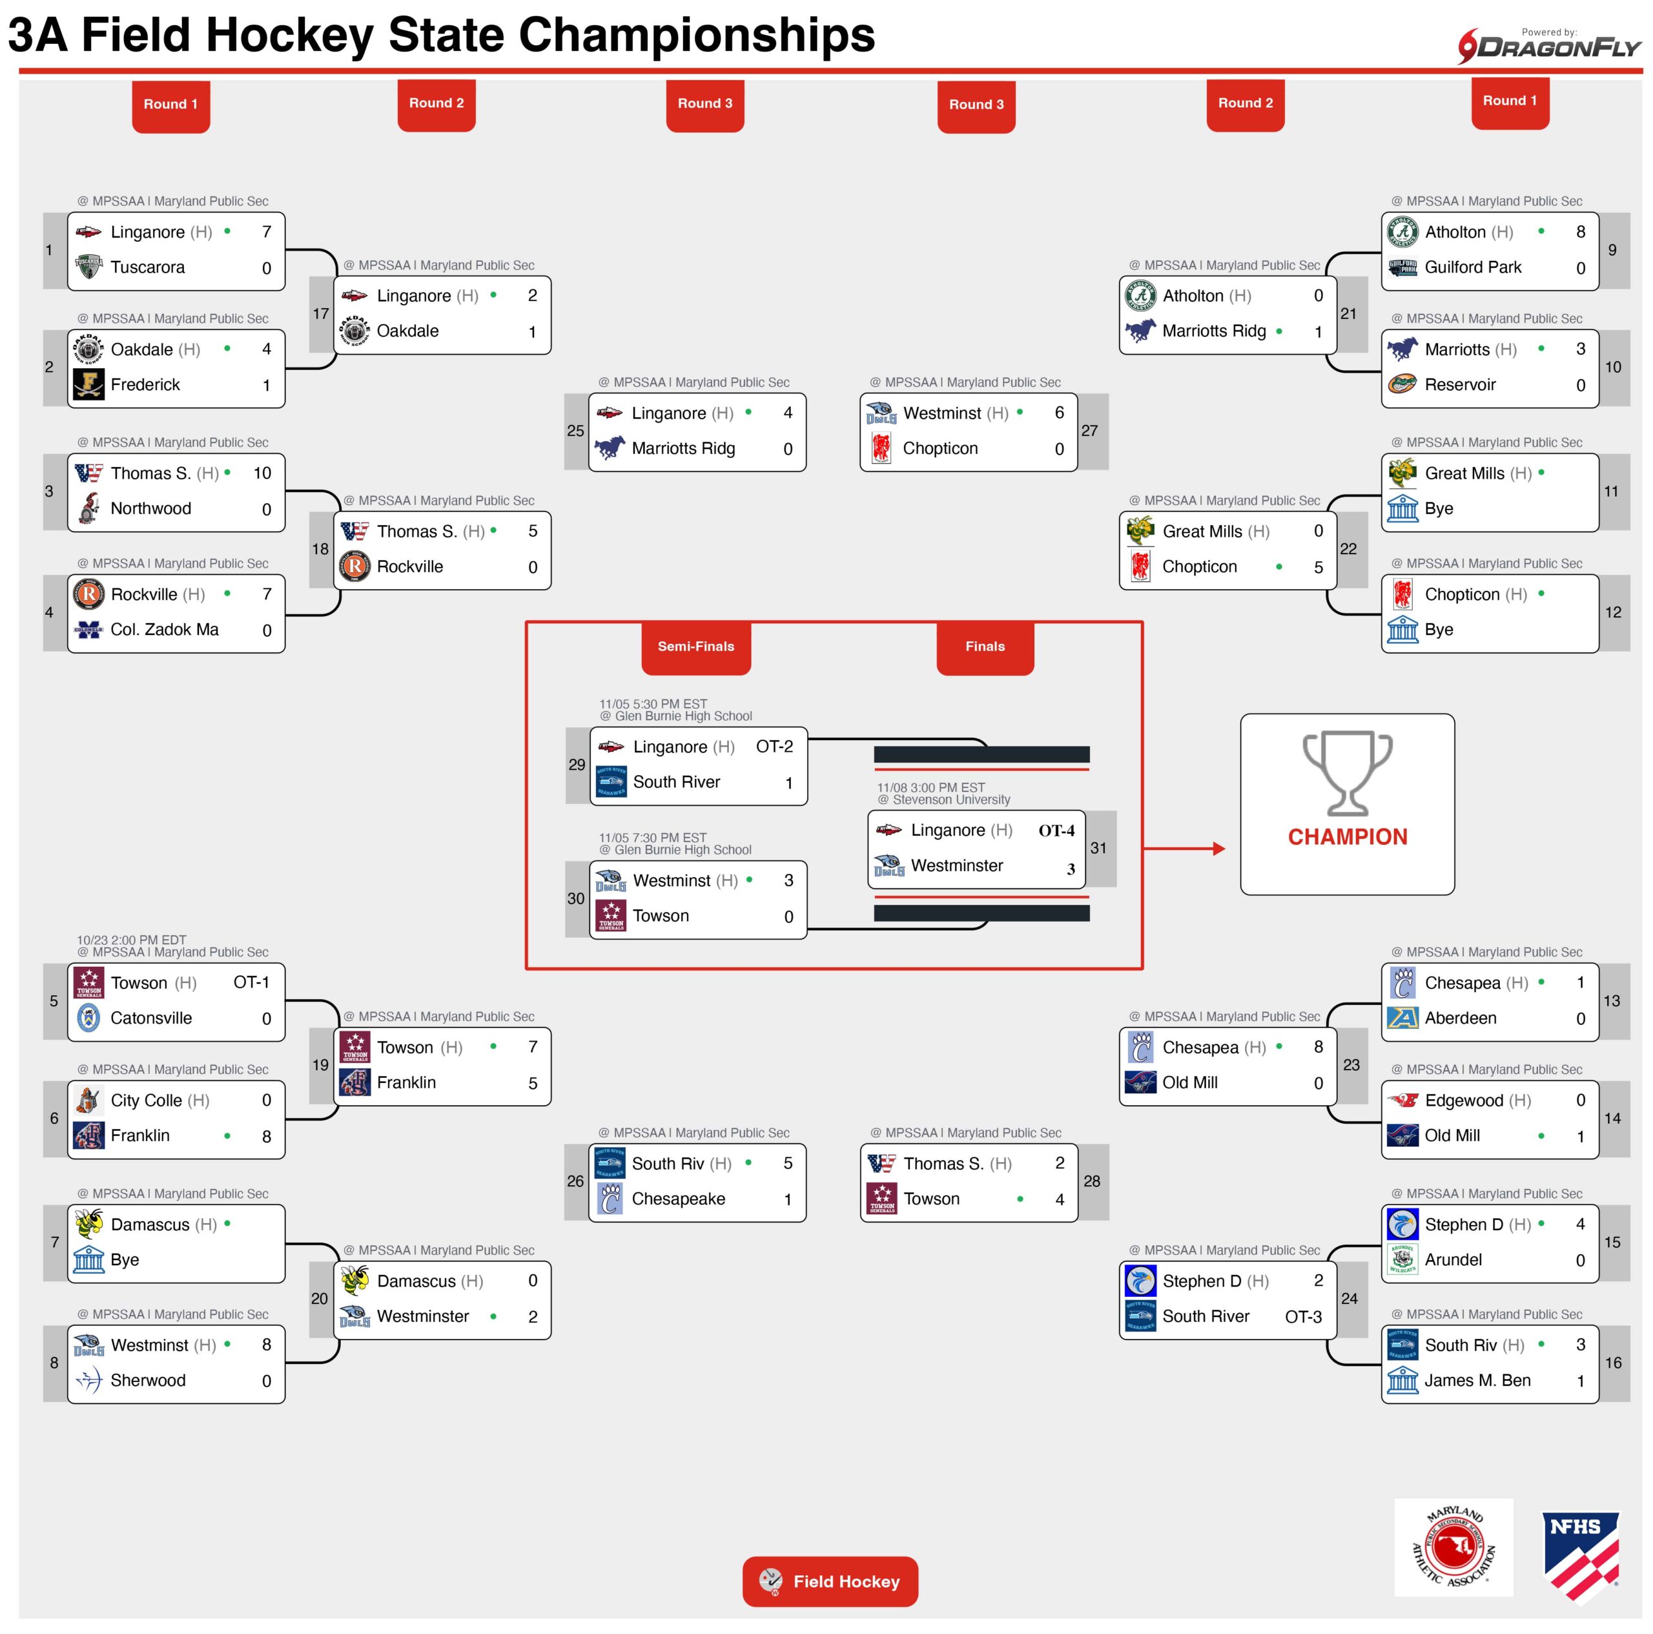1653x1634 pixels.
Task: Click the Guilford Park logo in game 9
Action: point(1402,268)
